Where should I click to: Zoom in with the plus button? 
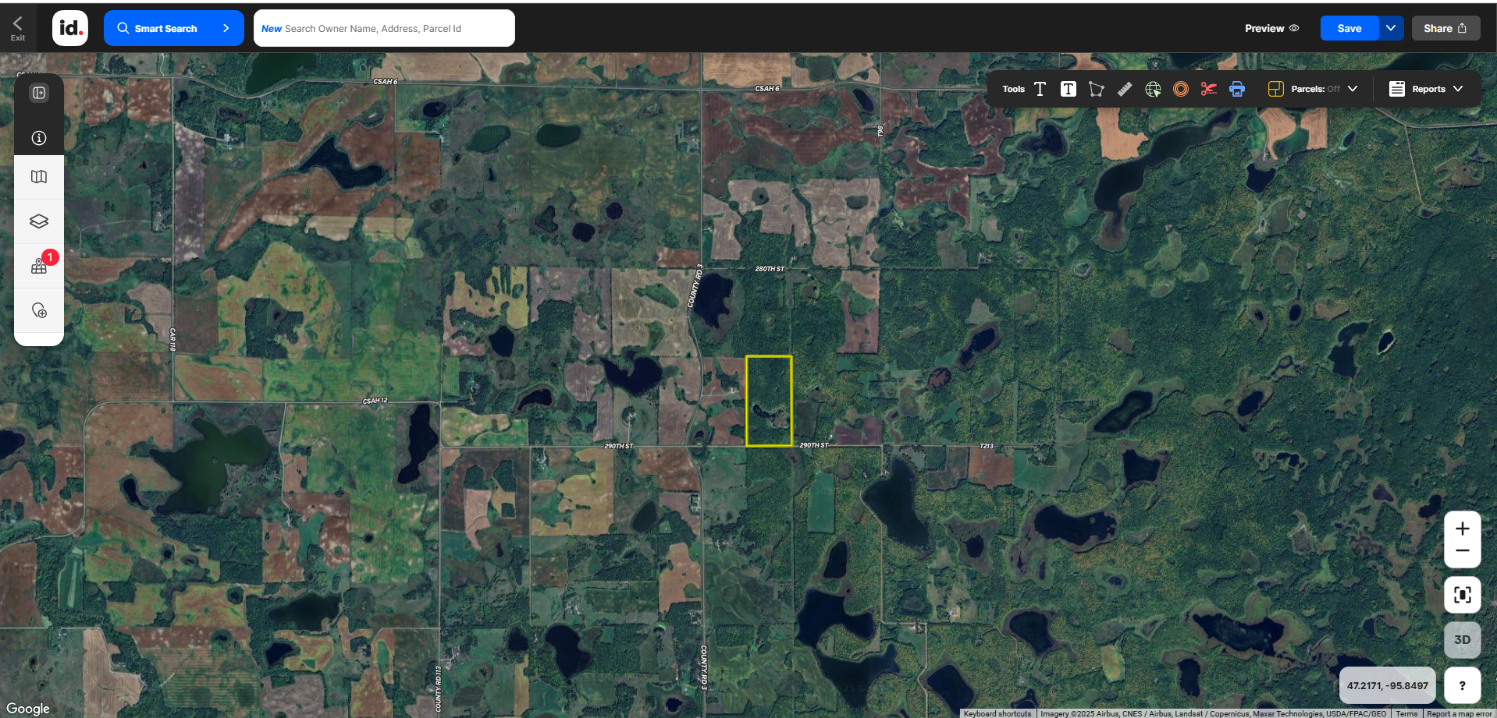(1463, 529)
